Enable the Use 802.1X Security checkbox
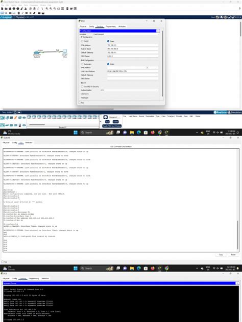Screen dimensions: 242x322 (82, 87)
